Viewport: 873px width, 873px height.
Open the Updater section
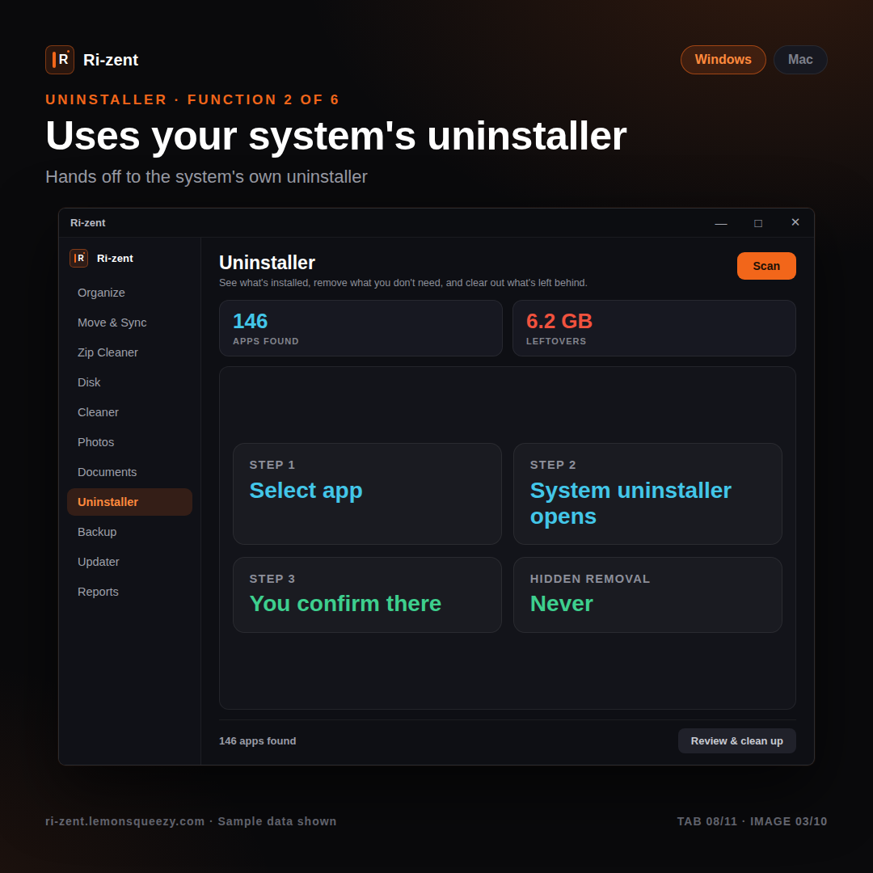coord(129,562)
